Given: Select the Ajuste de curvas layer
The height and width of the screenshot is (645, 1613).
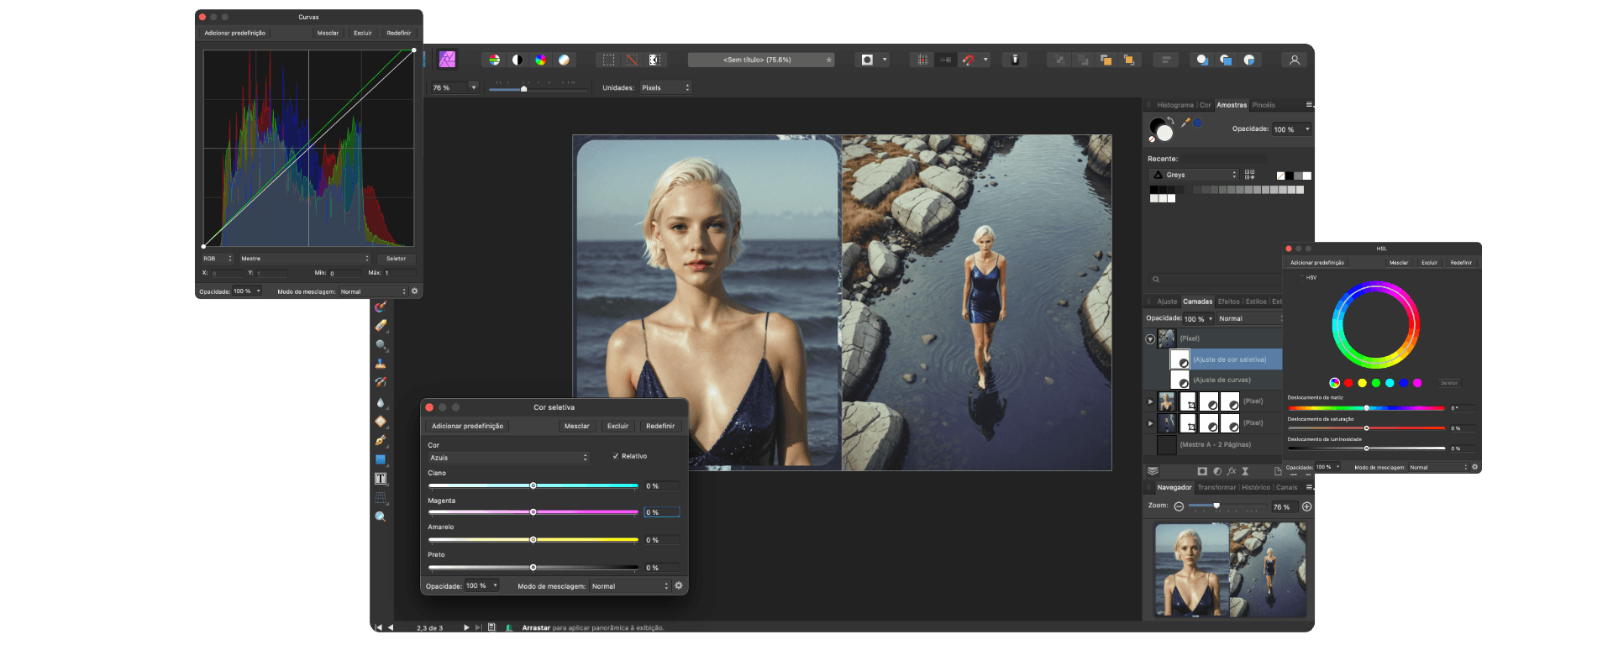Looking at the screenshot, I should (1227, 380).
